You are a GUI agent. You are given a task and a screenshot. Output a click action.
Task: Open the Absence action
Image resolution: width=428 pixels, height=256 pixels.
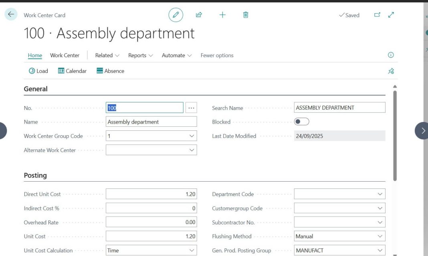pos(111,71)
